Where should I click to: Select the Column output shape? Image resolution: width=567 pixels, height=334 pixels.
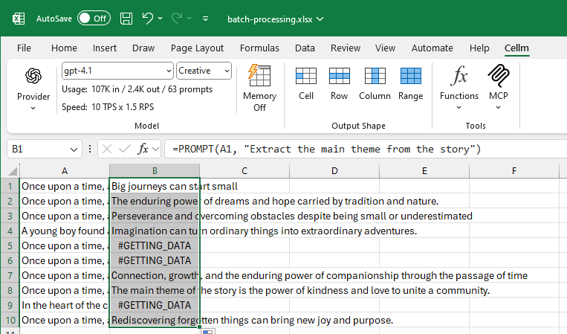point(375,77)
